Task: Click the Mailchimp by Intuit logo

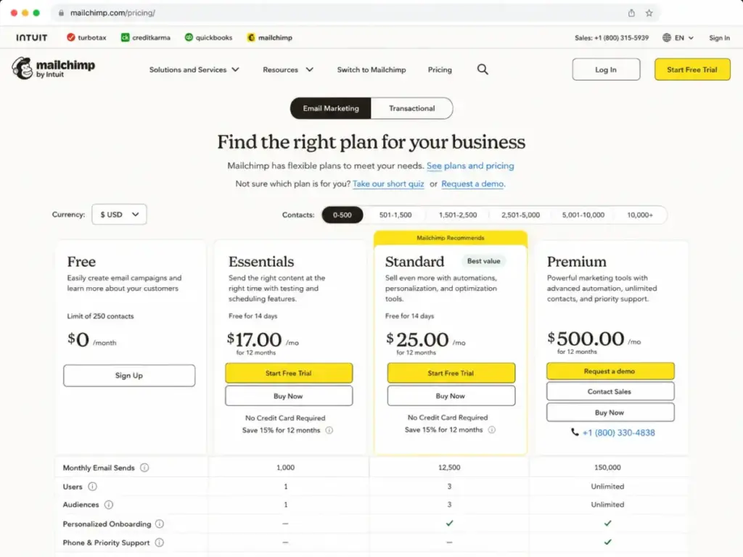Action: [53, 68]
